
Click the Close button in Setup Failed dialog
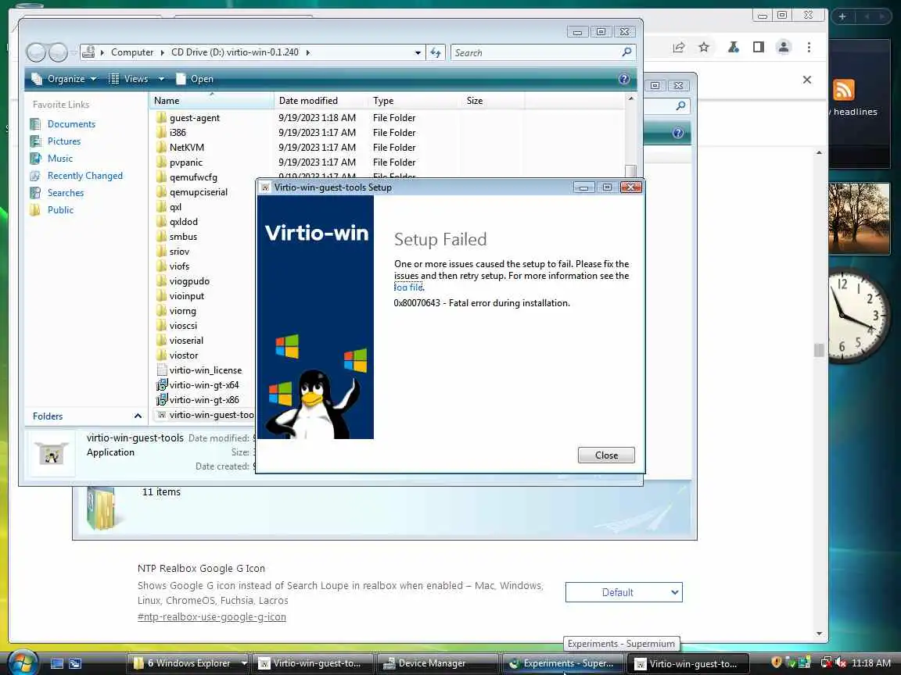pyautogui.click(x=606, y=455)
